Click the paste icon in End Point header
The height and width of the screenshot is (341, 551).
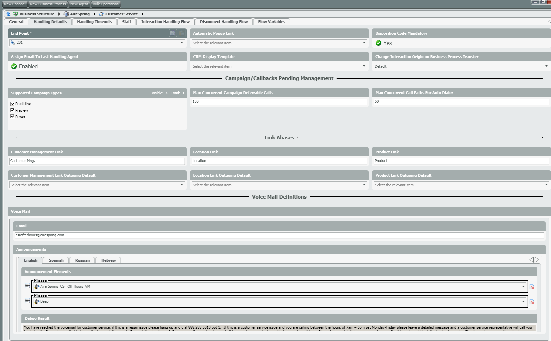[x=181, y=33]
